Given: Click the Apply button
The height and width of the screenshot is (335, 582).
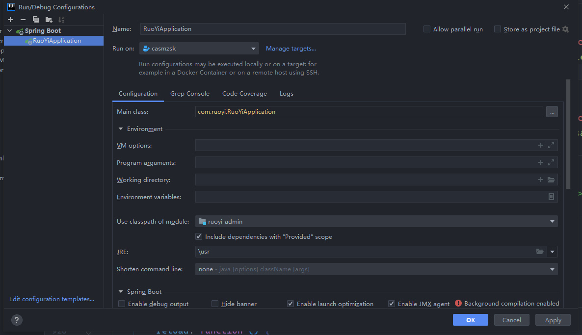Looking at the screenshot, I should click(553, 320).
